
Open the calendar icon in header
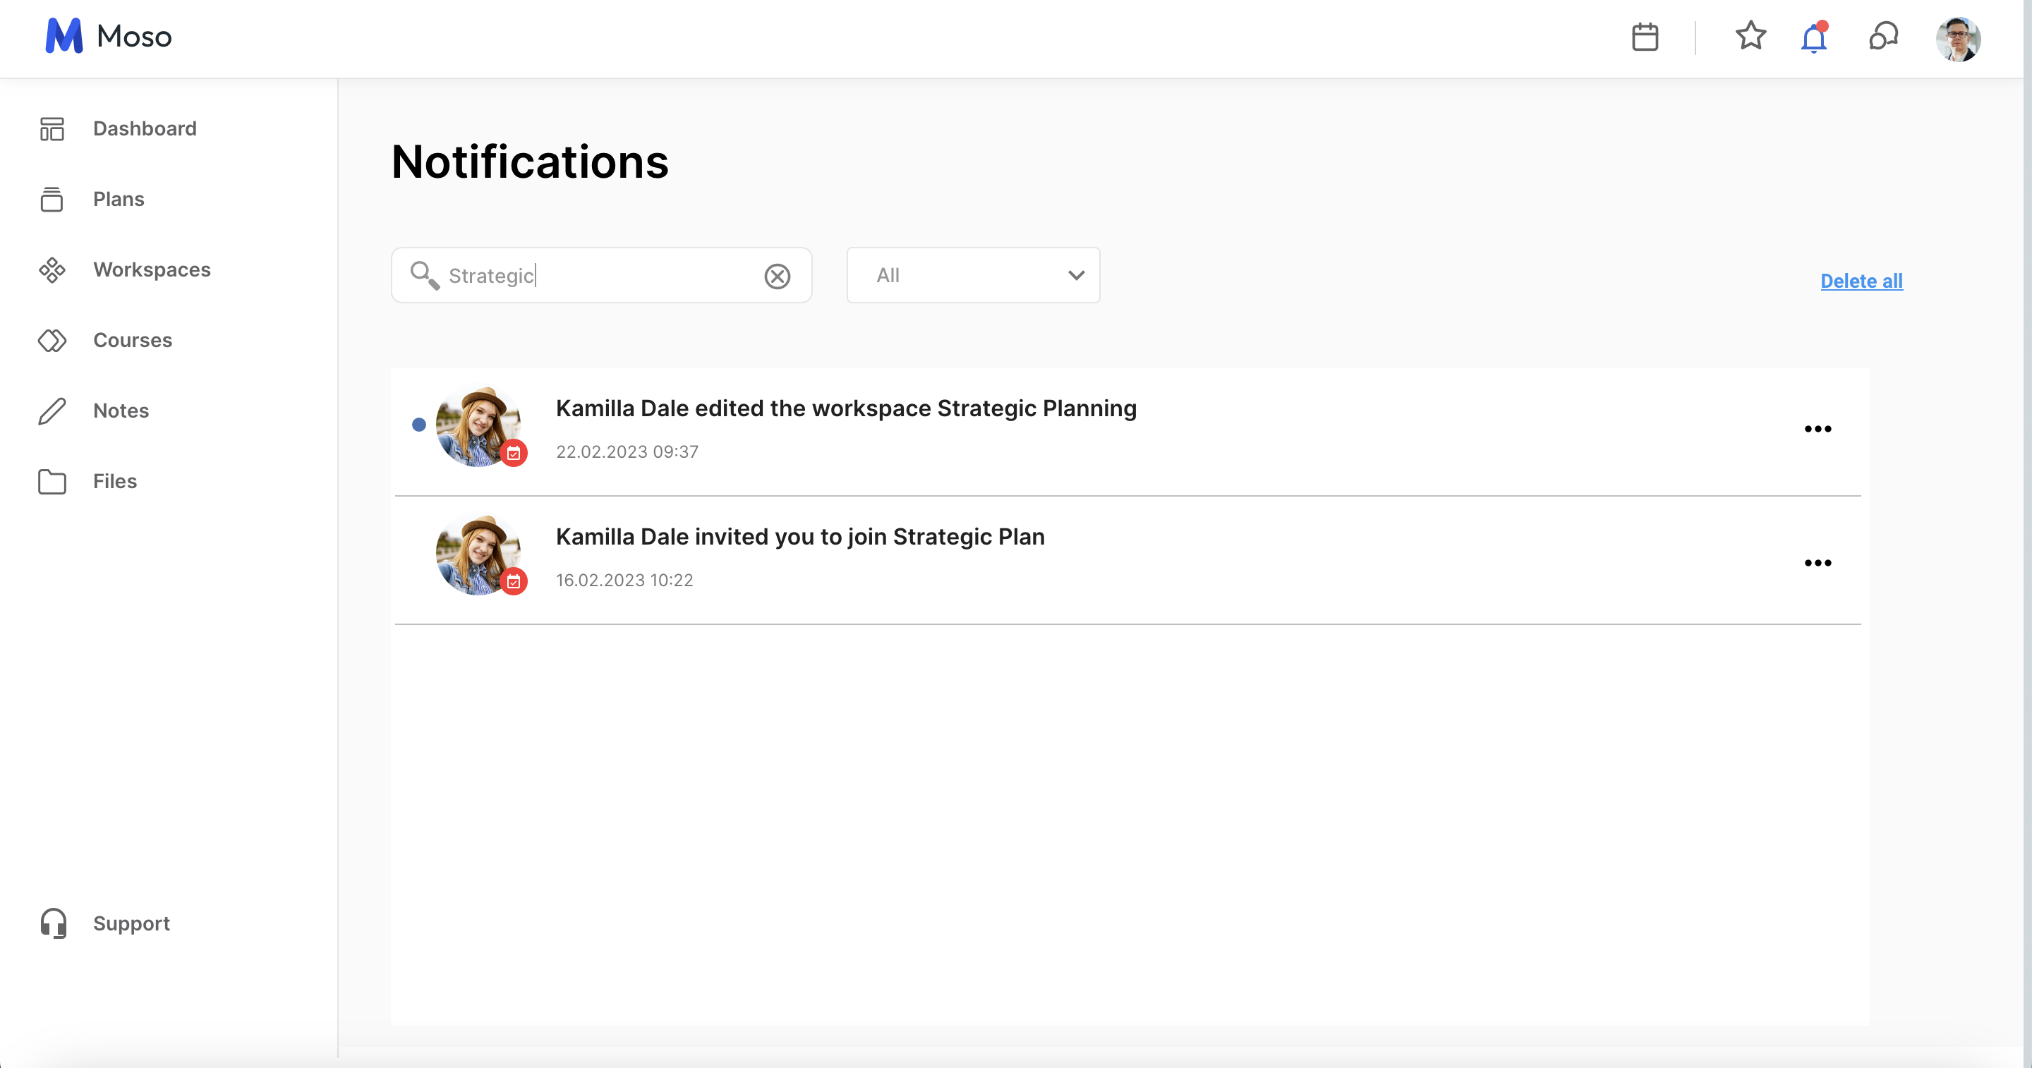[x=1645, y=37]
